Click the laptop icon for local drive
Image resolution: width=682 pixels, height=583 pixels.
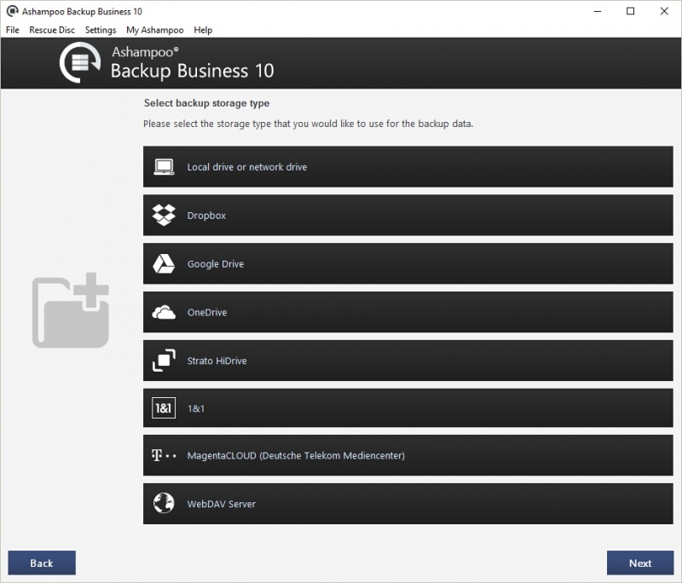click(164, 167)
